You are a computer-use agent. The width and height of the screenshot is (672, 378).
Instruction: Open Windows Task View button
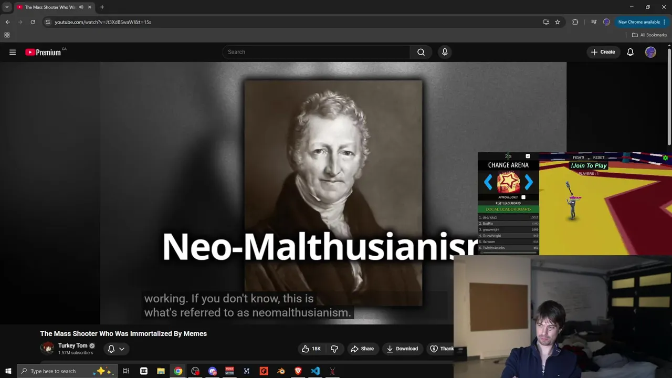tap(126, 371)
